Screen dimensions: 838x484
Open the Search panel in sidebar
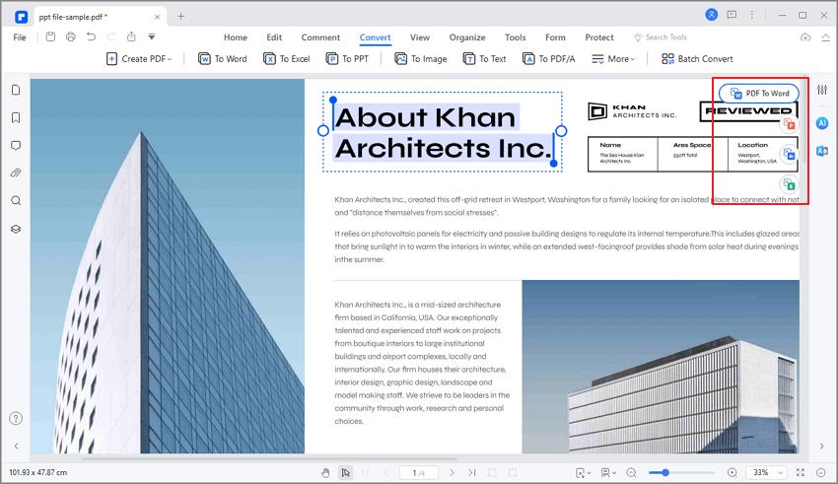point(16,200)
